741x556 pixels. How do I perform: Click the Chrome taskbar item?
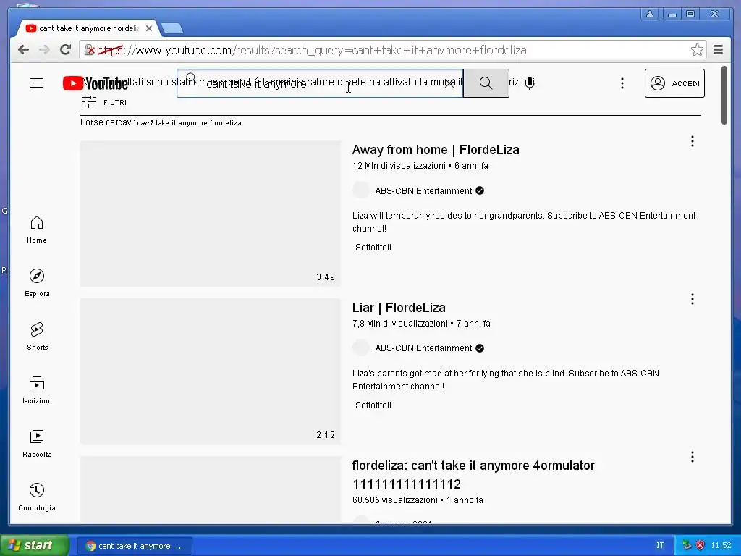pyautogui.click(x=135, y=546)
